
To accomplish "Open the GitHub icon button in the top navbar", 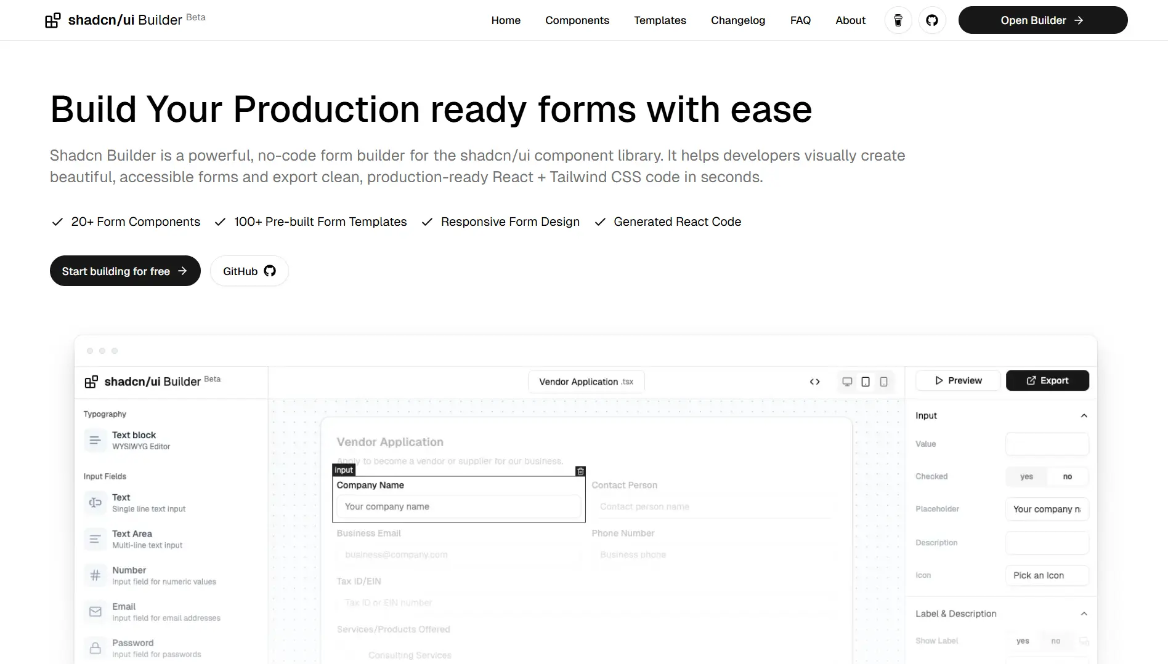I will 932,20.
